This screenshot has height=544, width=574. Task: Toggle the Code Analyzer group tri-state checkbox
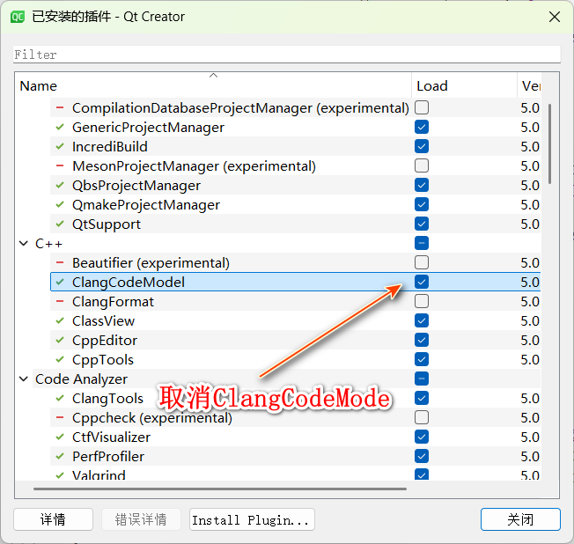tap(422, 379)
